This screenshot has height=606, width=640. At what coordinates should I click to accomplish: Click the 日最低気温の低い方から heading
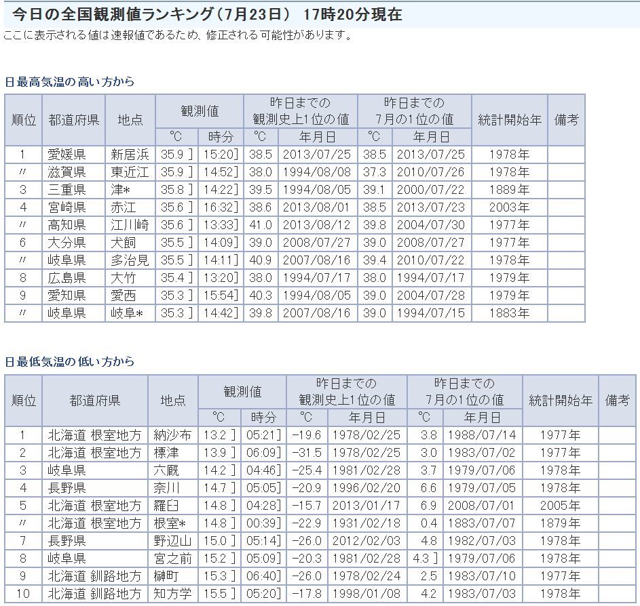coord(70,363)
